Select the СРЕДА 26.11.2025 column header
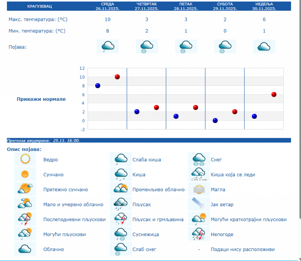 coord(108,6)
